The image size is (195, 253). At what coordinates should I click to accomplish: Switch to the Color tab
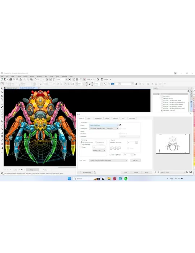pyautogui.click(x=89, y=118)
